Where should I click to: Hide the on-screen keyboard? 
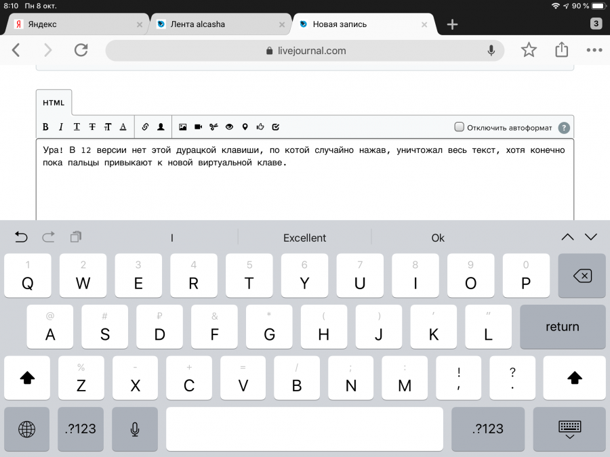tap(570, 429)
